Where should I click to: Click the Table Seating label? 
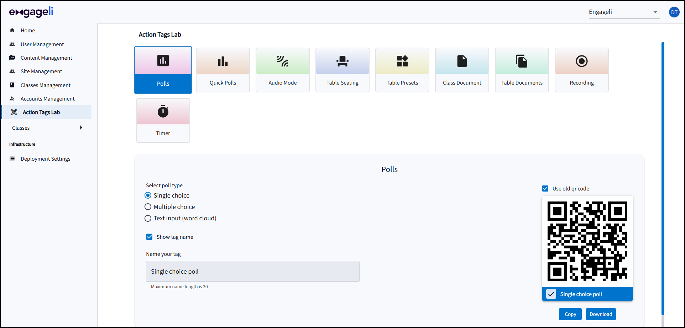342,82
